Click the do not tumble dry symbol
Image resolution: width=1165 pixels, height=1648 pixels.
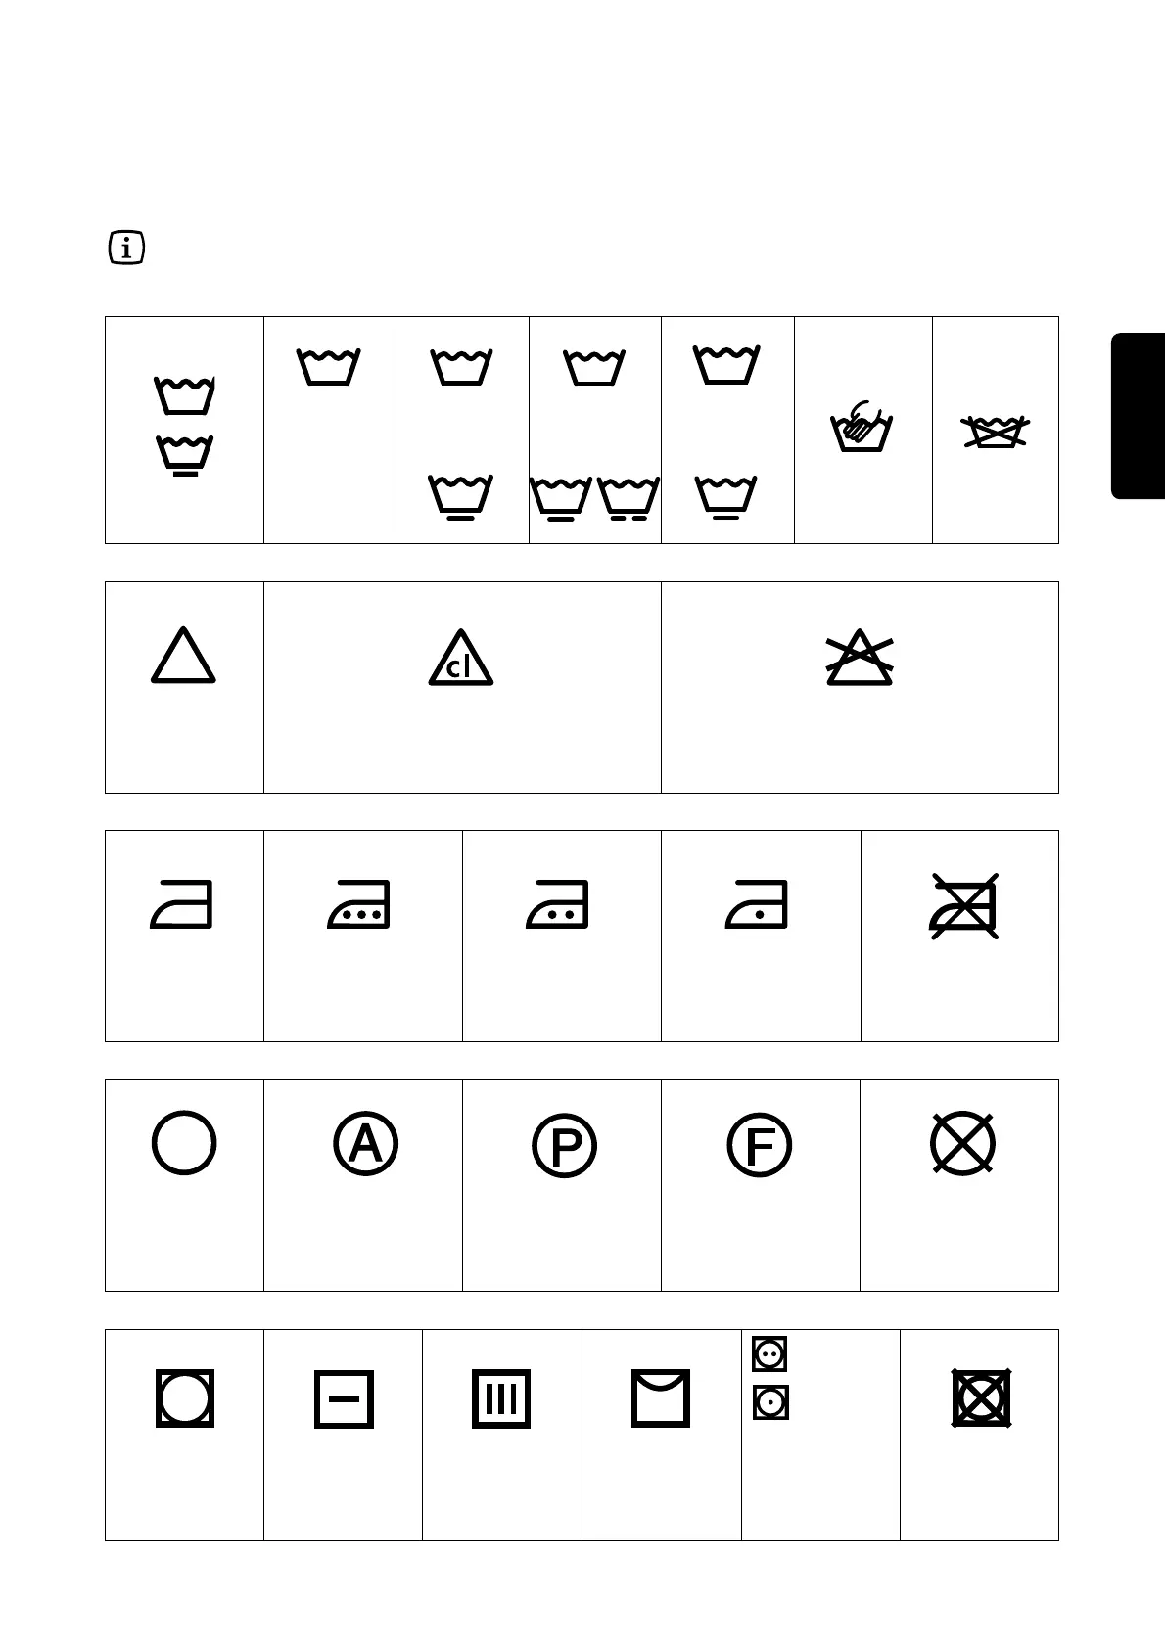coord(981,1397)
